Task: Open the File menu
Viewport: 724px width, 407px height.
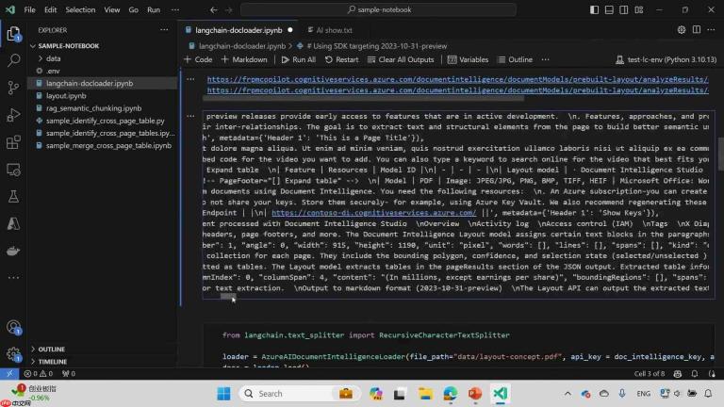Action: (x=29, y=9)
